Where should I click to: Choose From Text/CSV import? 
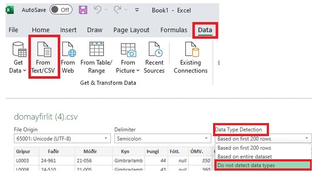point(43,57)
